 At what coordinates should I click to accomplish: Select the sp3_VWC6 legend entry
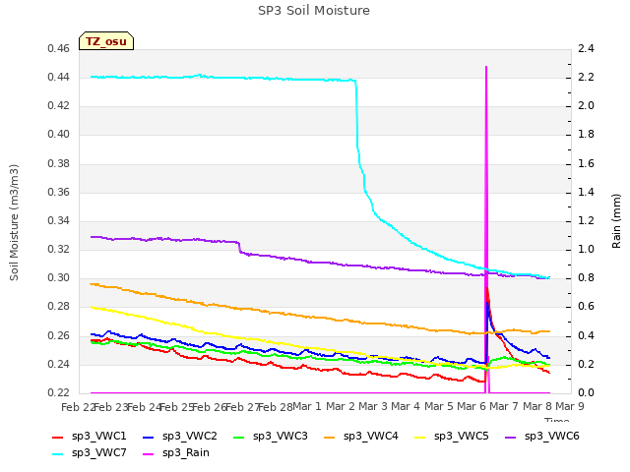[x=542, y=436]
